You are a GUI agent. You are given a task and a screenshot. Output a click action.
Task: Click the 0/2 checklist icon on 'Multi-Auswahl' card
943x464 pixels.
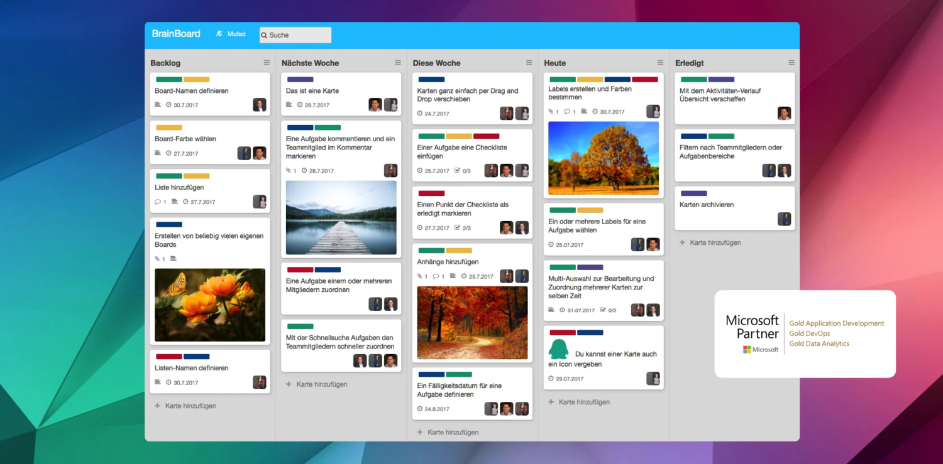coord(603,310)
